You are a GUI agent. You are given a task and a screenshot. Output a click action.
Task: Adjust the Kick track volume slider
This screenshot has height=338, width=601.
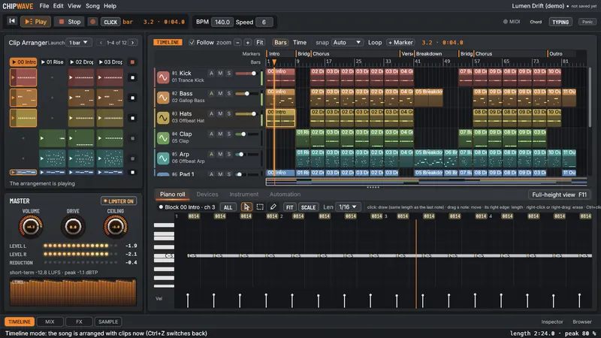click(x=246, y=73)
